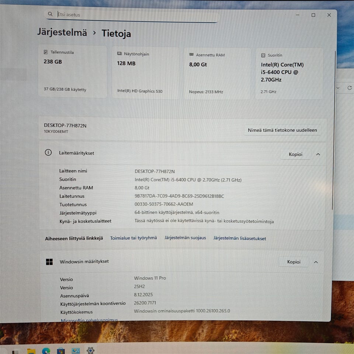Open the dropdown chevron in the background window
The height and width of the screenshot is (354, 354).
[x=338, y=88]
